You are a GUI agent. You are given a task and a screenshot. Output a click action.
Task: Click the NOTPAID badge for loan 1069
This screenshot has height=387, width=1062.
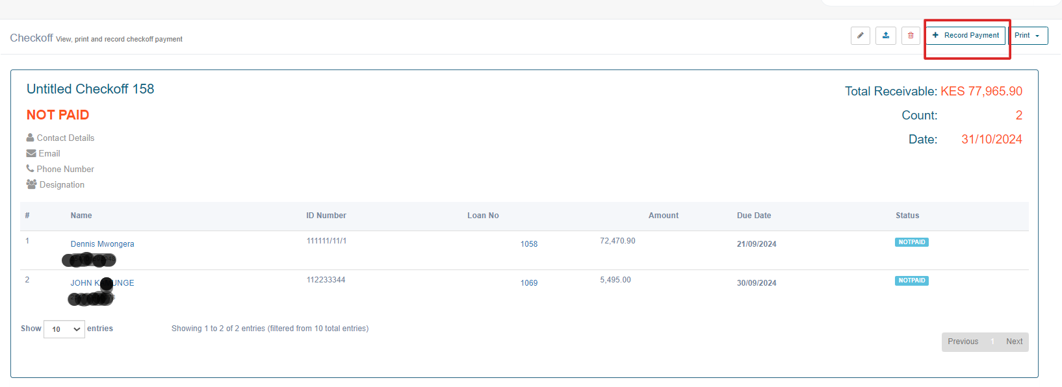pyautogui.click(x=911, y=281)
